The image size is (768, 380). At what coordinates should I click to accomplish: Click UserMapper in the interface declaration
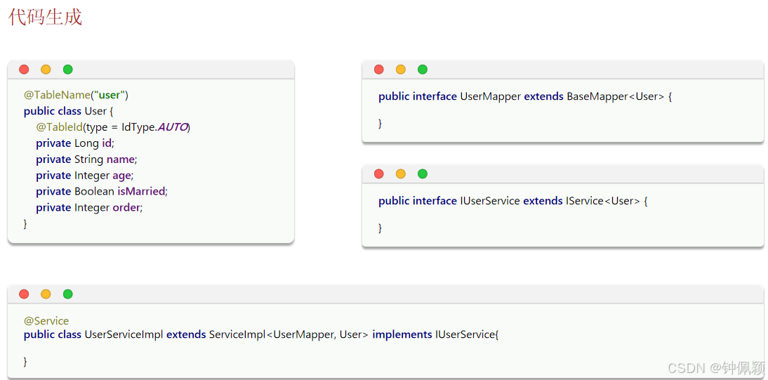coord(490,97)
